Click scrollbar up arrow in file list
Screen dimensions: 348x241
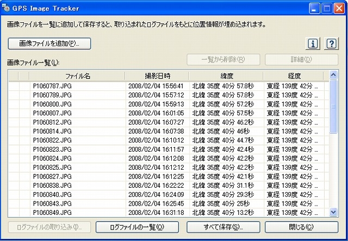pos(333,75)
